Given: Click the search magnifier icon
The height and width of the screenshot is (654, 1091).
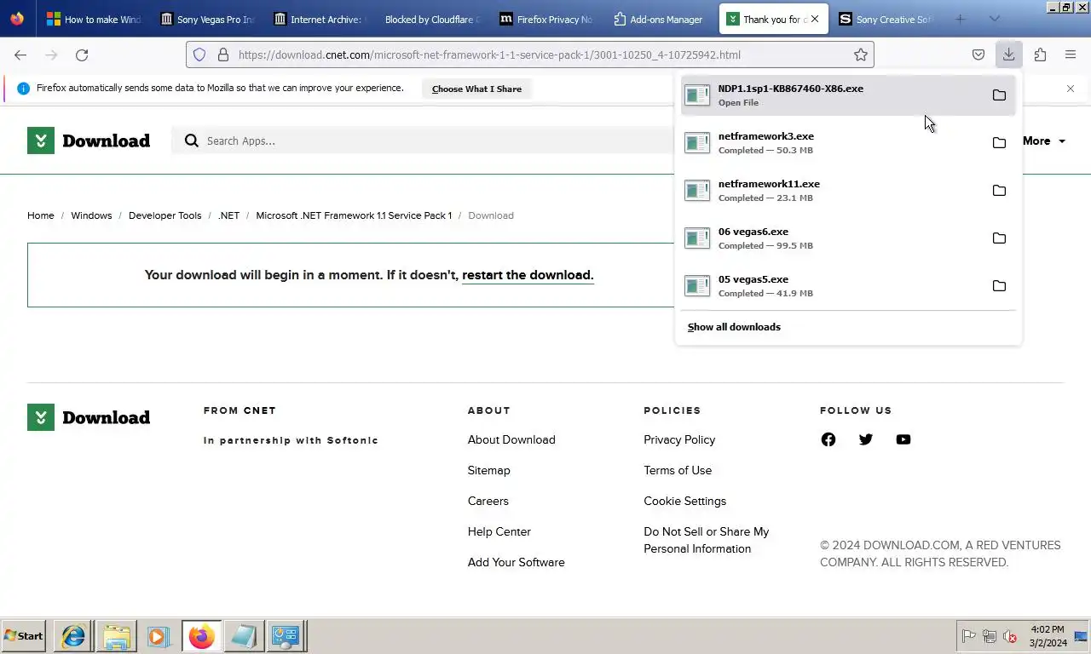Looking at the screenshot, I should pos(192,141).
